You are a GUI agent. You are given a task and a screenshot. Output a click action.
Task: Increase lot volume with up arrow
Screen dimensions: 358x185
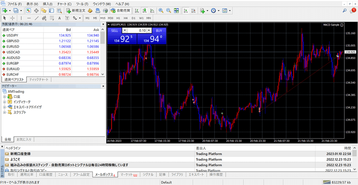point(149,30)
